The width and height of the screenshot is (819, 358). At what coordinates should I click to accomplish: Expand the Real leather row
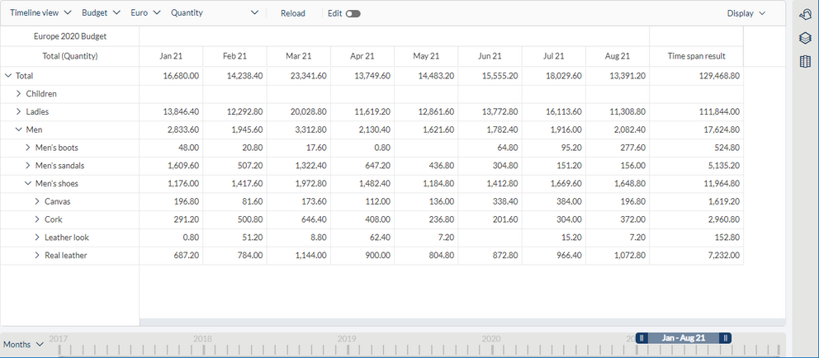pyautogui.click(x=37, y=255)
